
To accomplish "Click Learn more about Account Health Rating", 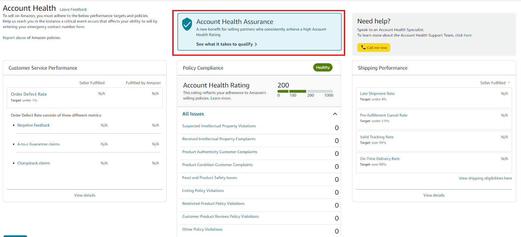I will 220,99.
